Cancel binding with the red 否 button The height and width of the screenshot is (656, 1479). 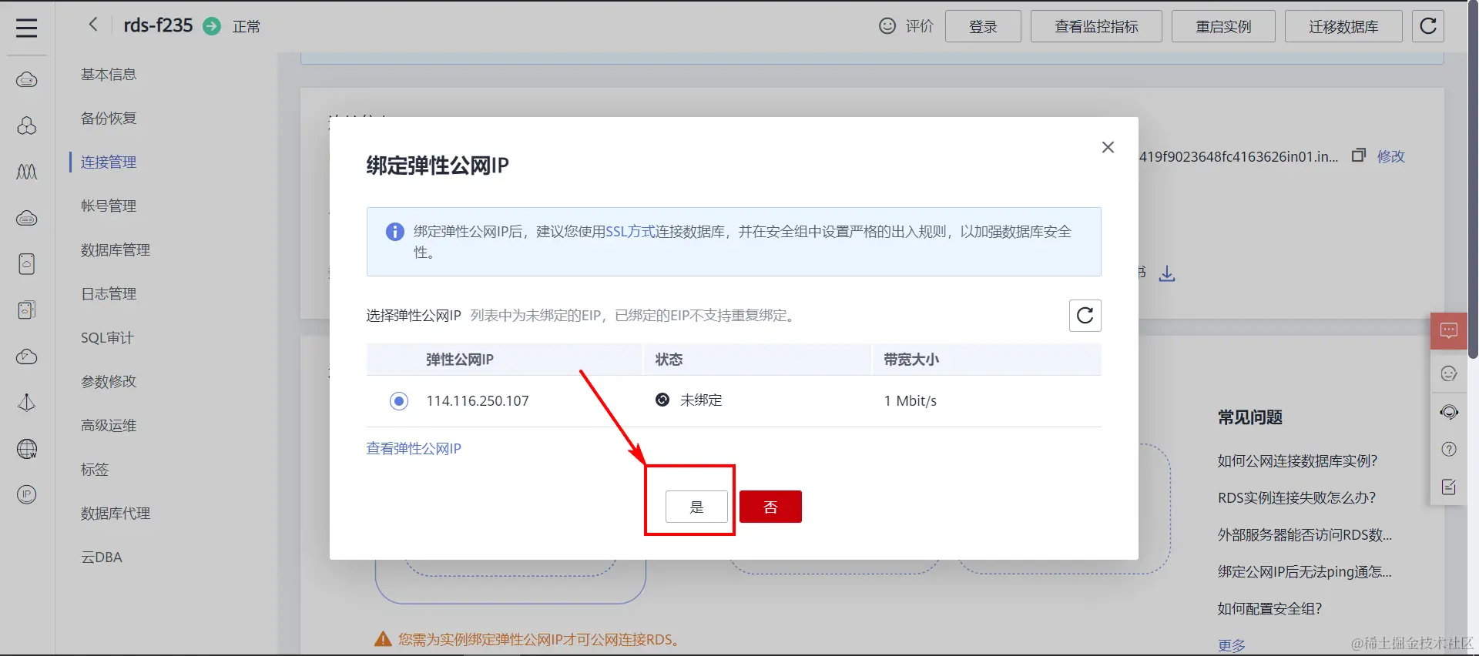pyautogui.click(x=770, y=507)
